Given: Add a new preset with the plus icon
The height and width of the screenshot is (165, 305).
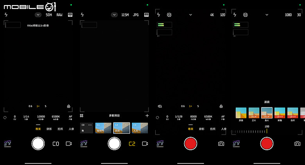Looking at the screenshot, I should pos(147,116).
